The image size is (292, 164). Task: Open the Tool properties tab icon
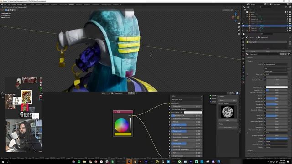(x=243, y=38)
